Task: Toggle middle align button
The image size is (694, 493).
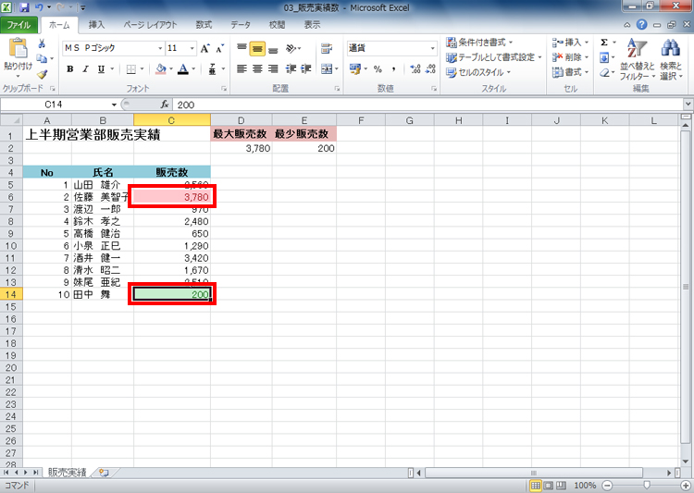Action: tap(257, 48)
